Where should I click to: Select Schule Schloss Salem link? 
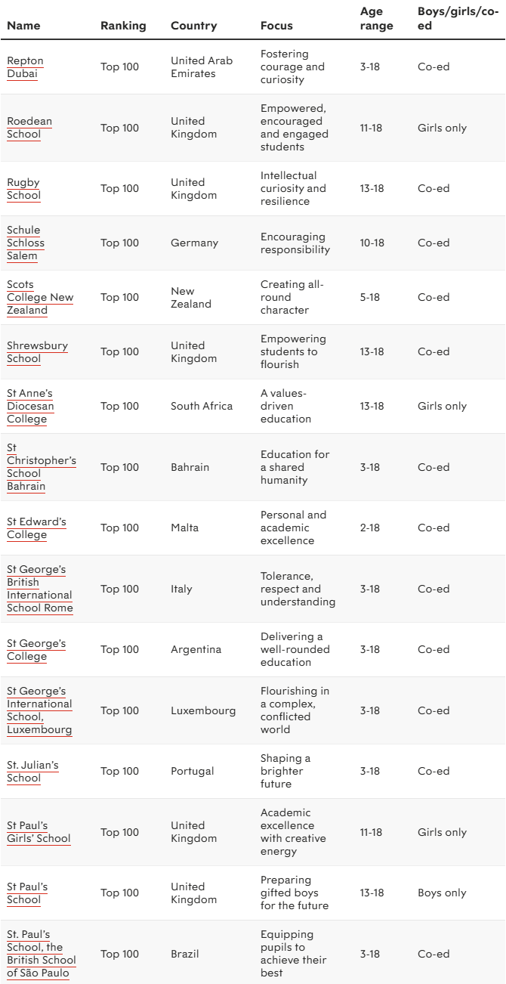(x=26, y=243)
